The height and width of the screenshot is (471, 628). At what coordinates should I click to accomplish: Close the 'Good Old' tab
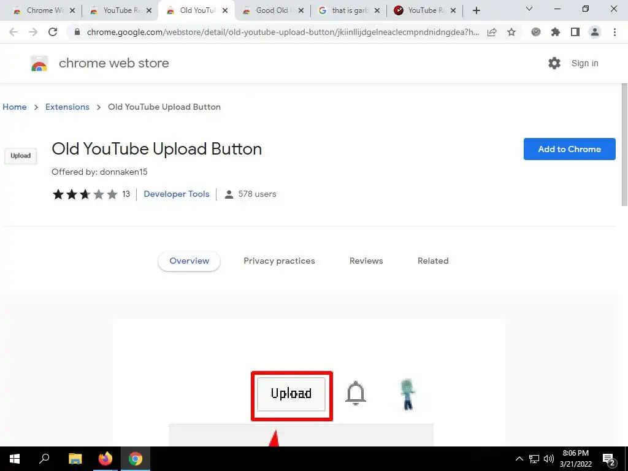301,11
